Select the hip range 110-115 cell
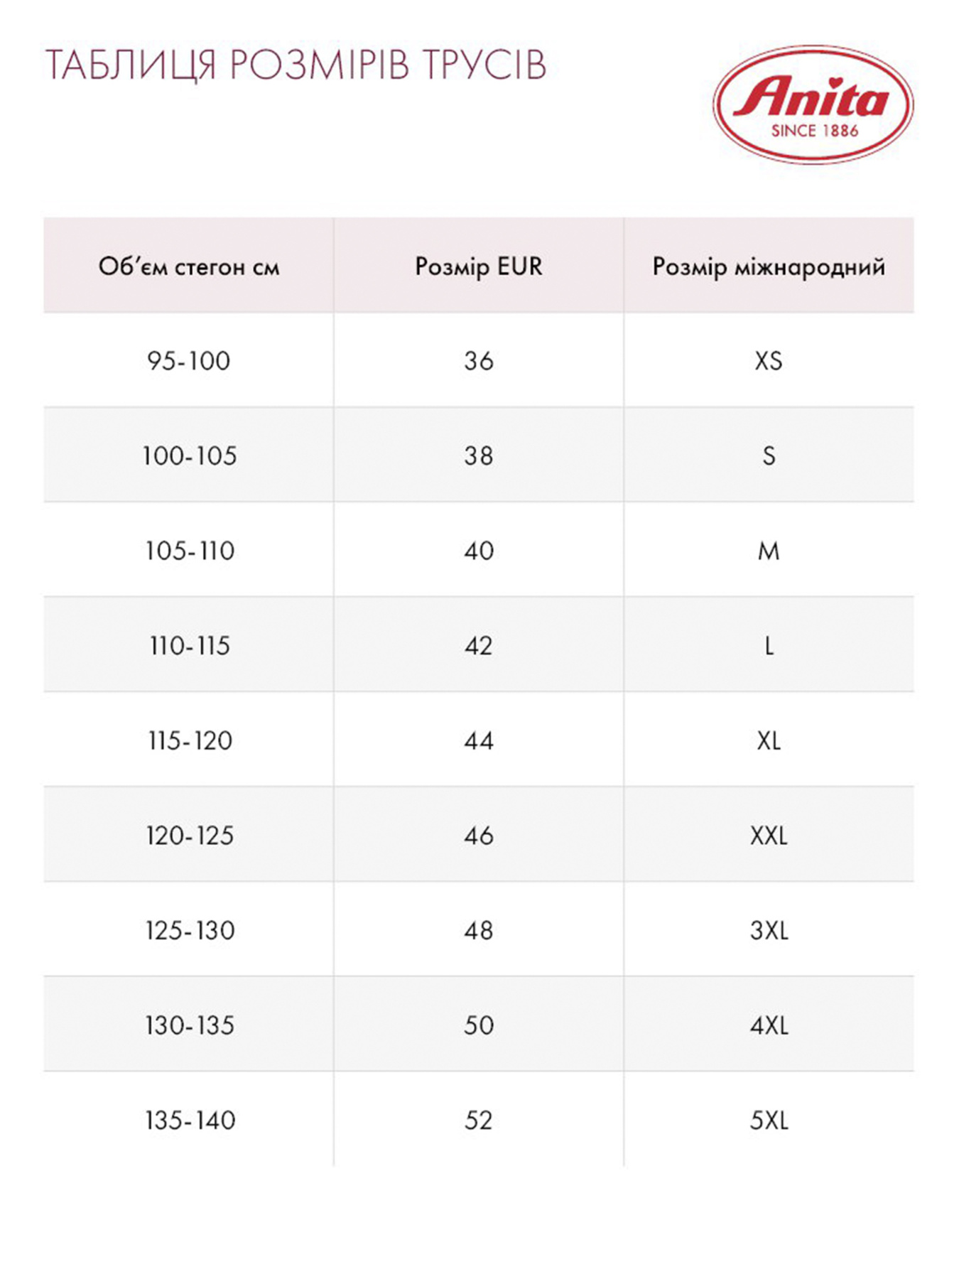 point(189,646)
